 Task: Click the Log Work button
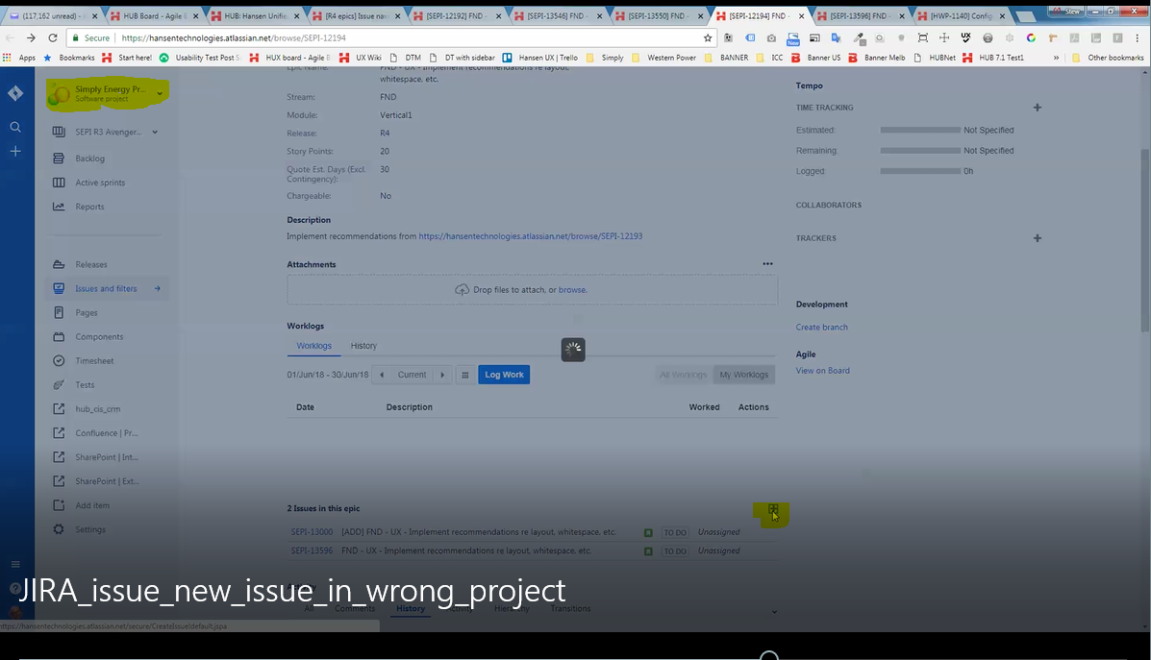(x=504, y=375)
